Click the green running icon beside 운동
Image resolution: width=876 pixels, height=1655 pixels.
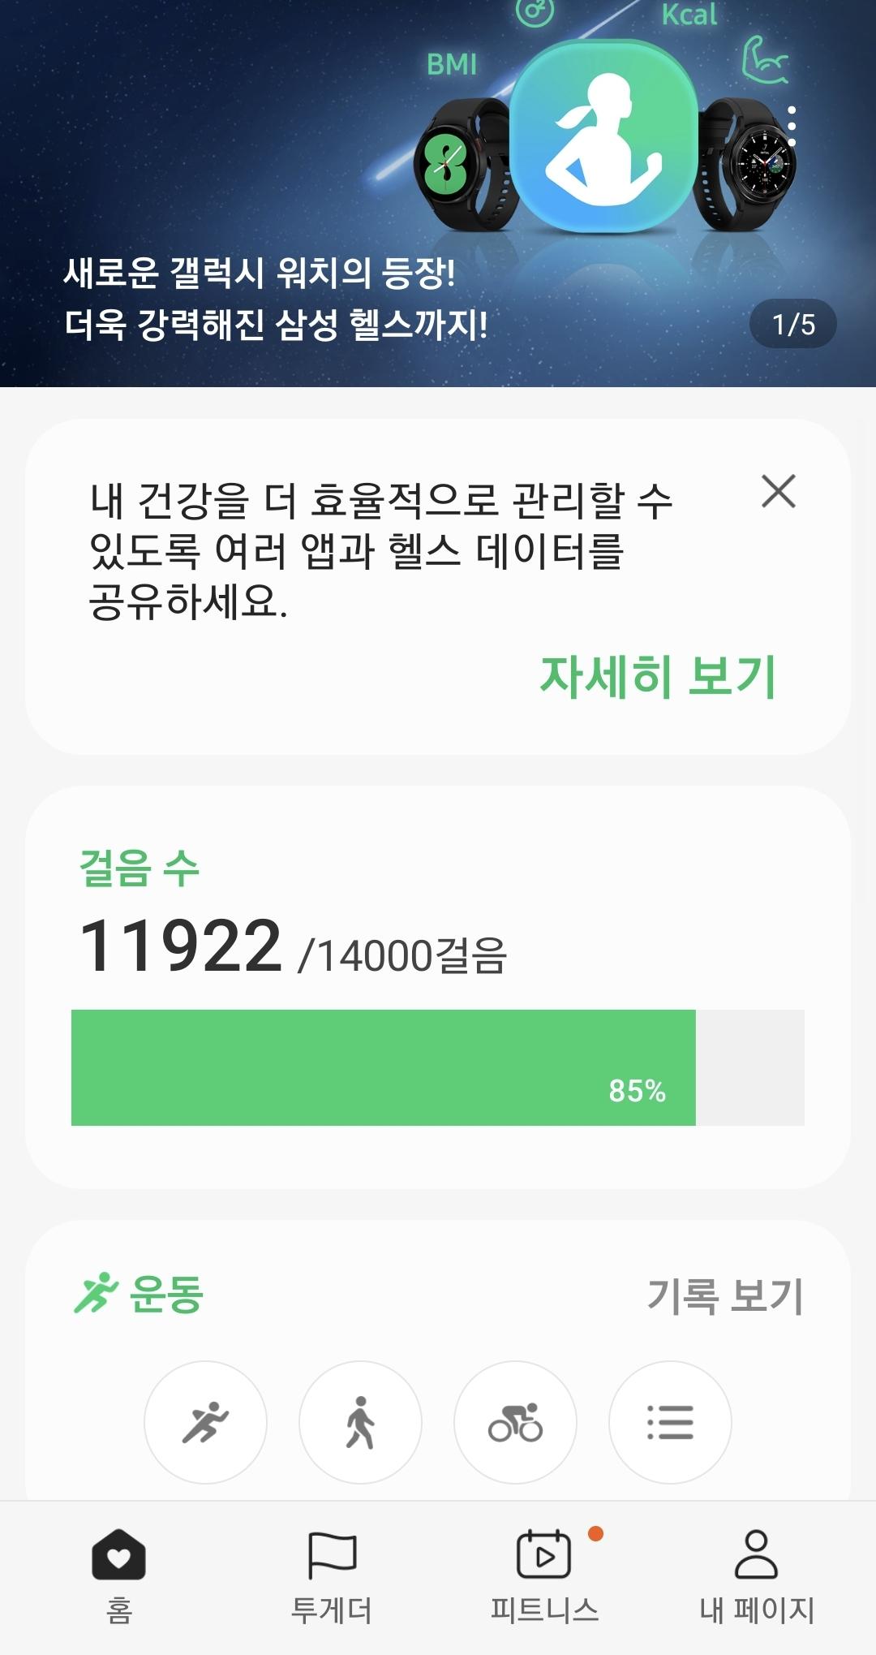click(x=96, y=1293)
